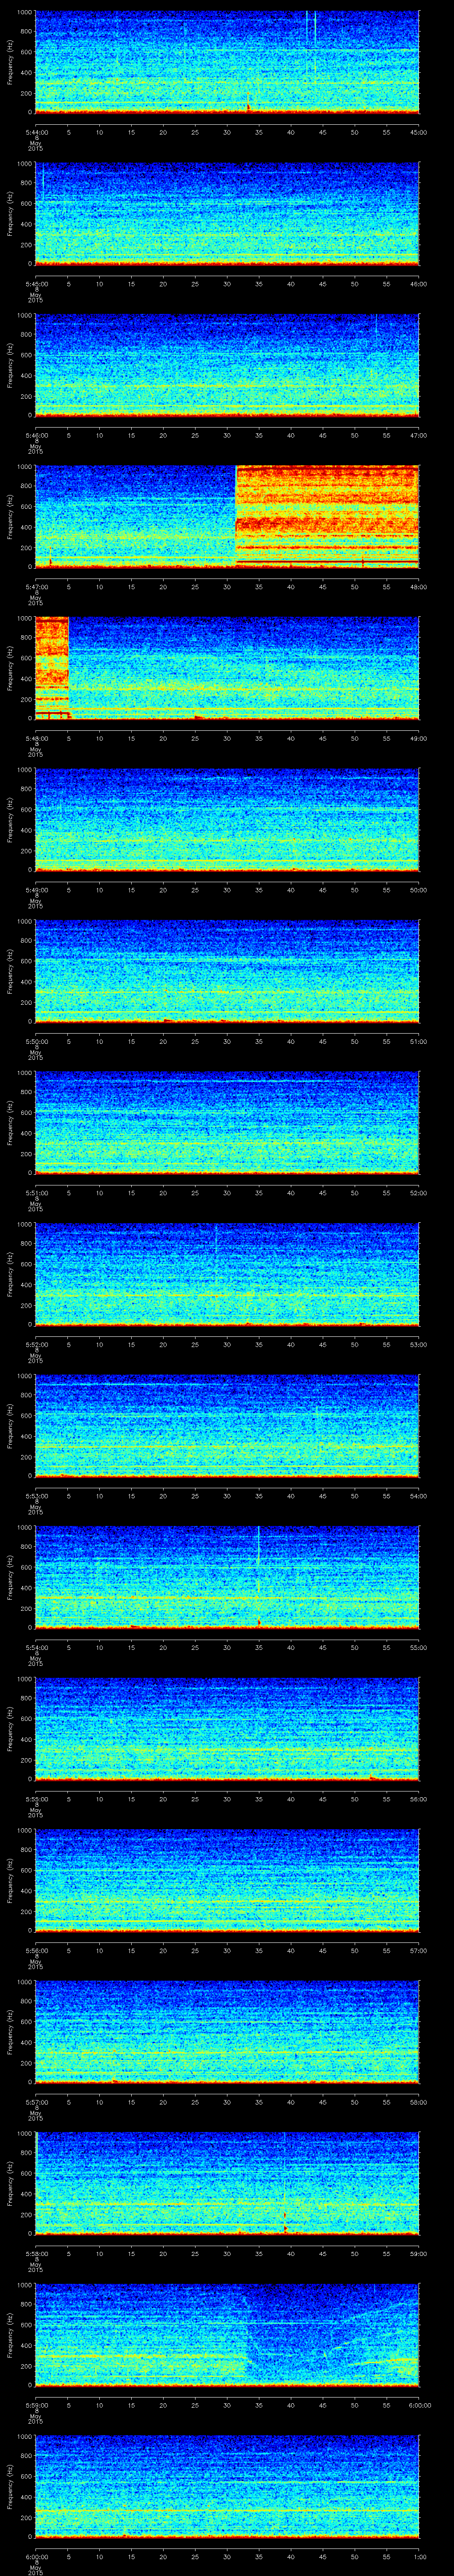Screen dimensions: 454x2576
Task: Click the '45:00' end time label
Action: tap(419, 132)
